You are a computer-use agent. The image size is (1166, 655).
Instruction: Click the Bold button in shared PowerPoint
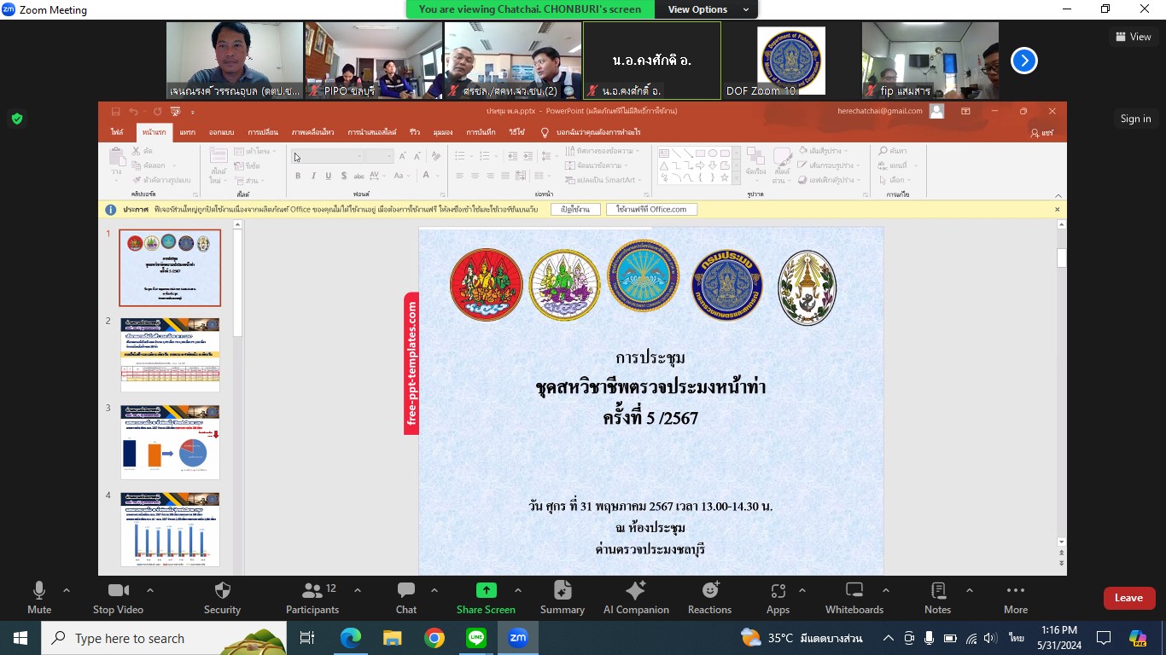[x=298, y=176]
